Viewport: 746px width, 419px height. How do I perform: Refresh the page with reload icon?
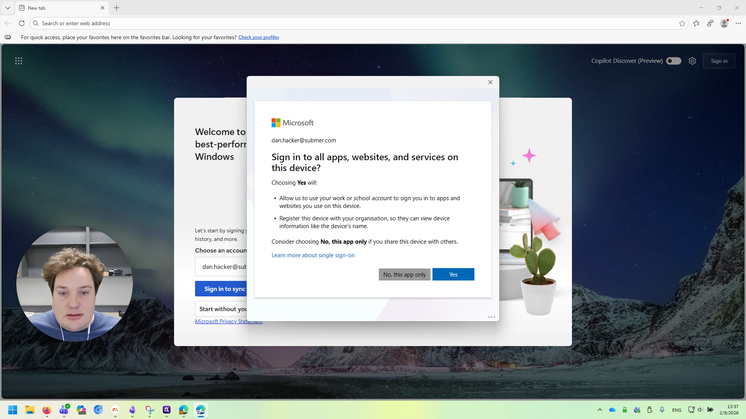click(22, 23)
